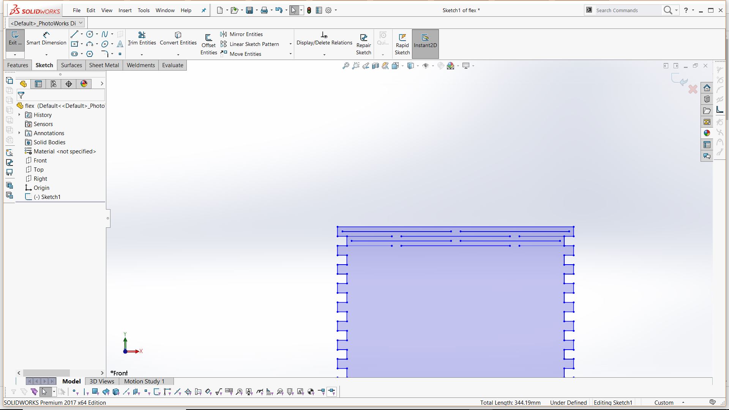
Task: Expand the Annotations folder
Action: pos(19,133)
